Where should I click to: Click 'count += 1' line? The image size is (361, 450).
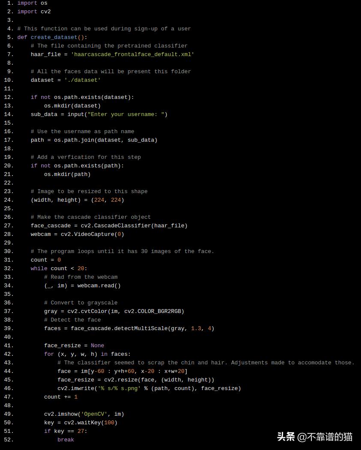(x=60, y=397)
